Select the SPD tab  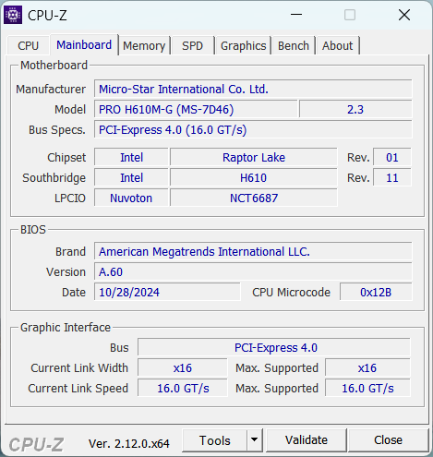(192, 45)
